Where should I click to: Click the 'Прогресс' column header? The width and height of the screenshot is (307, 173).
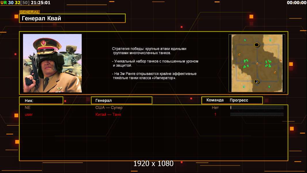(239, 100)
